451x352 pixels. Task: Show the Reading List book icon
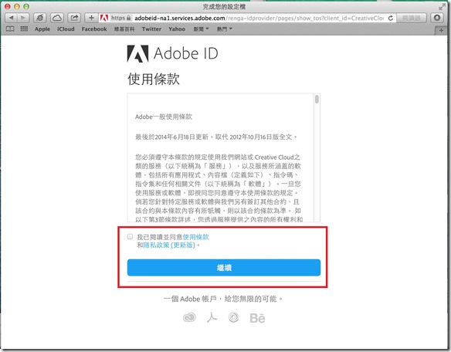click(10, 29)
